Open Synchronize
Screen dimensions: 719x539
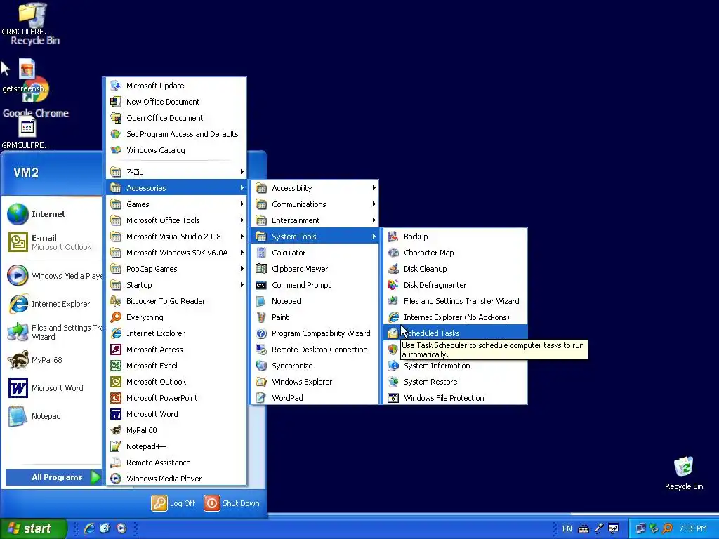coord(315,365)
